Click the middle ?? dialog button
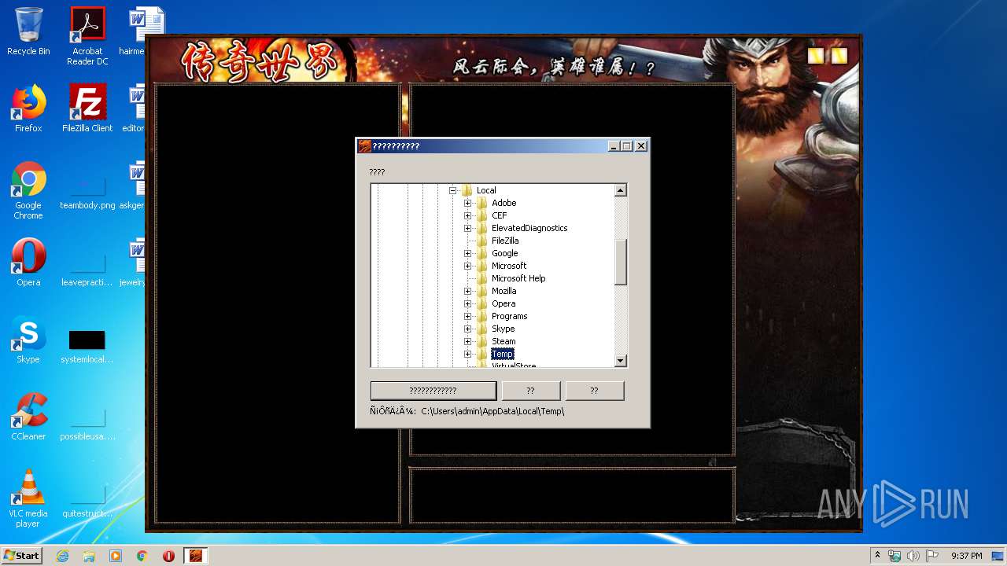 pos(531,391)
